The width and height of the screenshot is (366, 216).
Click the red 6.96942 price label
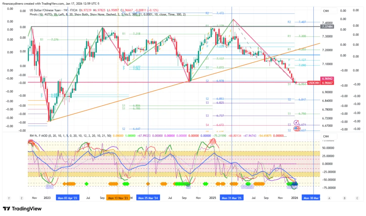click(x=328, y=78)
